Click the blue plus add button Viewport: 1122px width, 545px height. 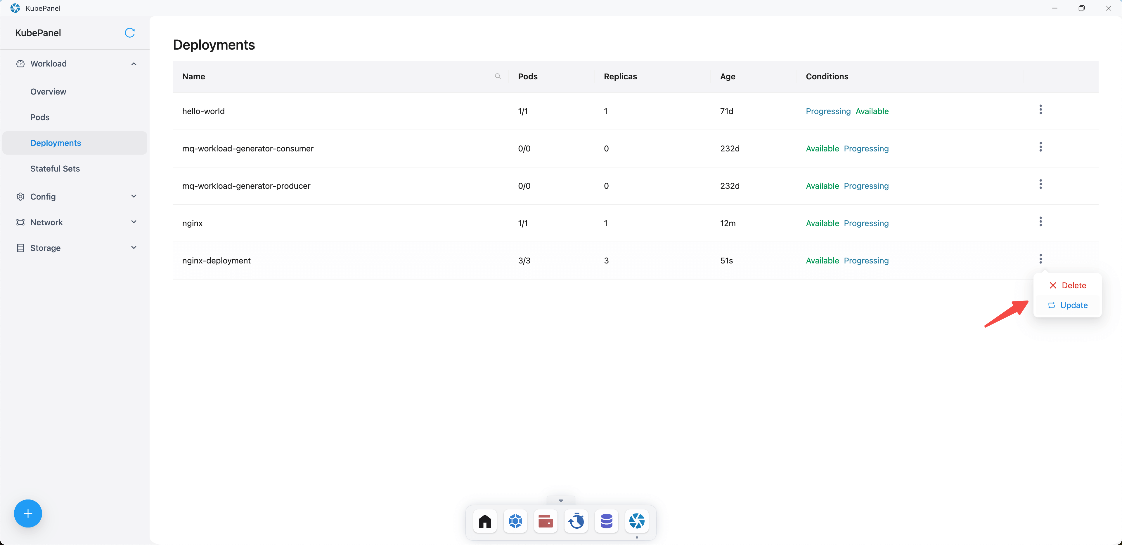click(x=28, y=513)
